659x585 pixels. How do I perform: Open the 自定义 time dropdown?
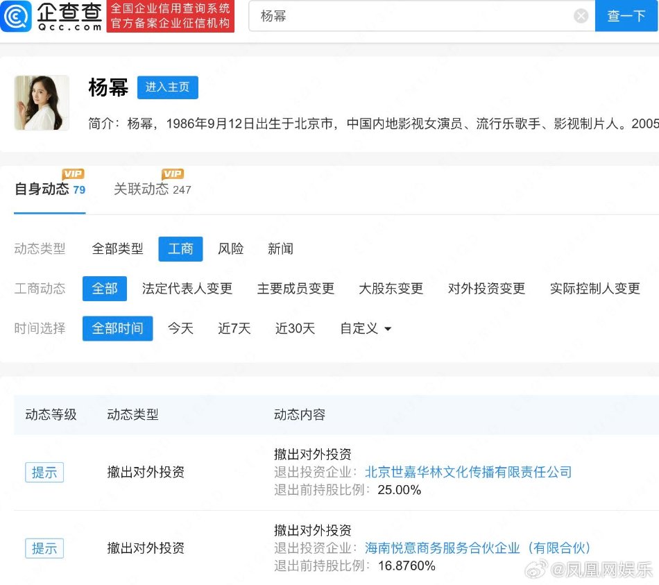(366, 328)
